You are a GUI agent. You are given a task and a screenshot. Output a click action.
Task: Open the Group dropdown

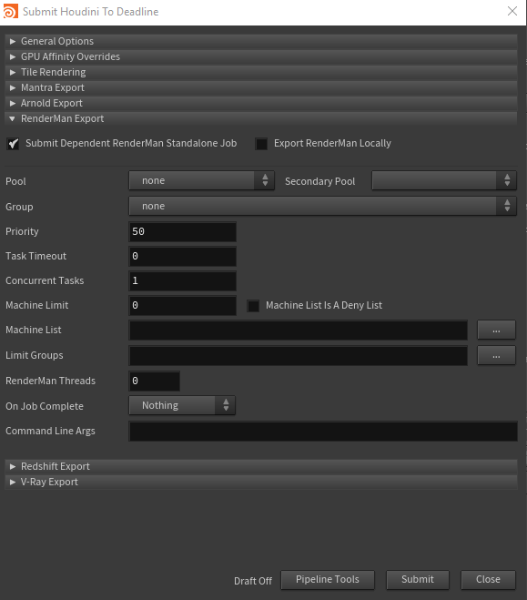[x=323, y=207]
